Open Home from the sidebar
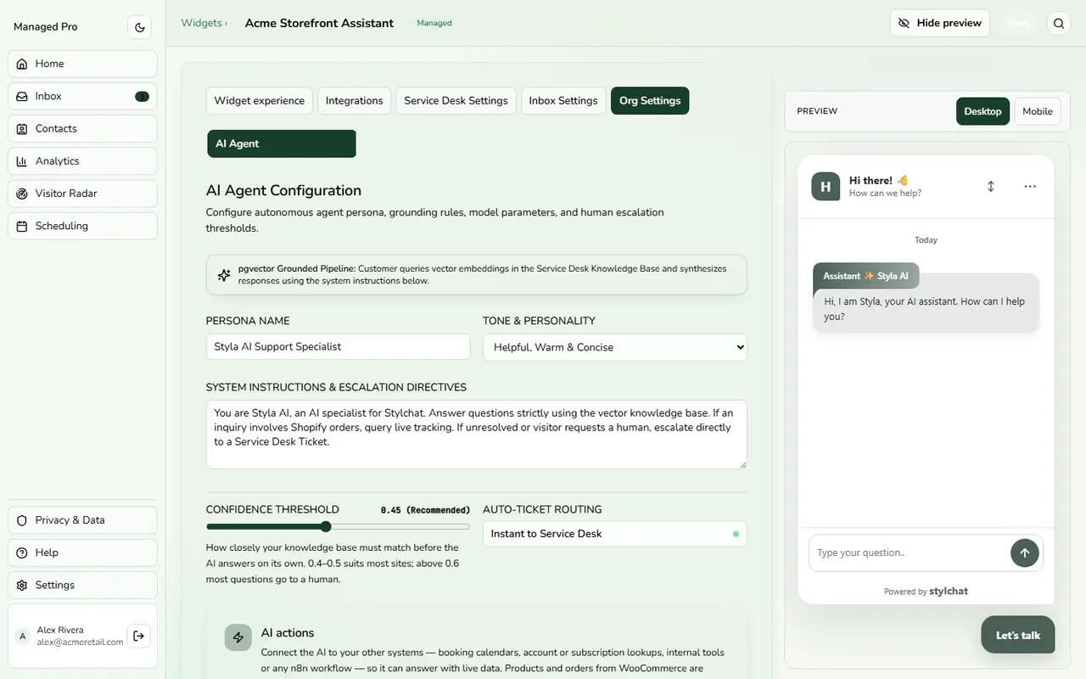 coord(82,64)
